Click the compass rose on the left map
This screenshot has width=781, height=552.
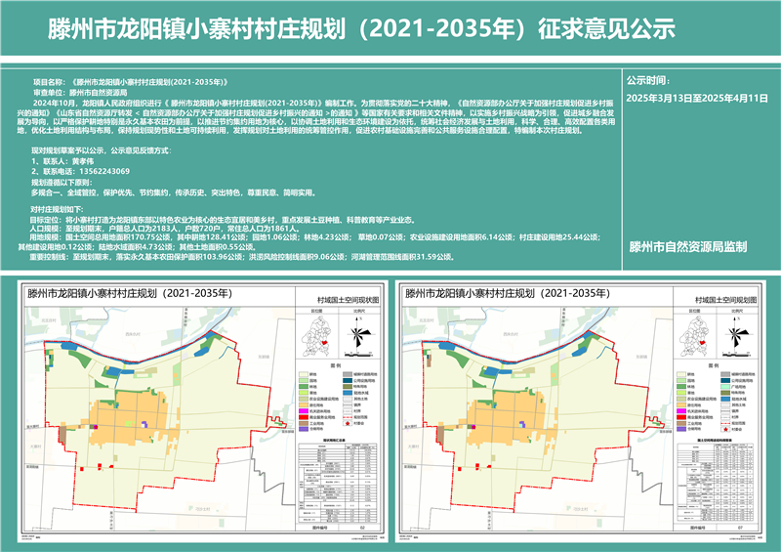[356, 336]
